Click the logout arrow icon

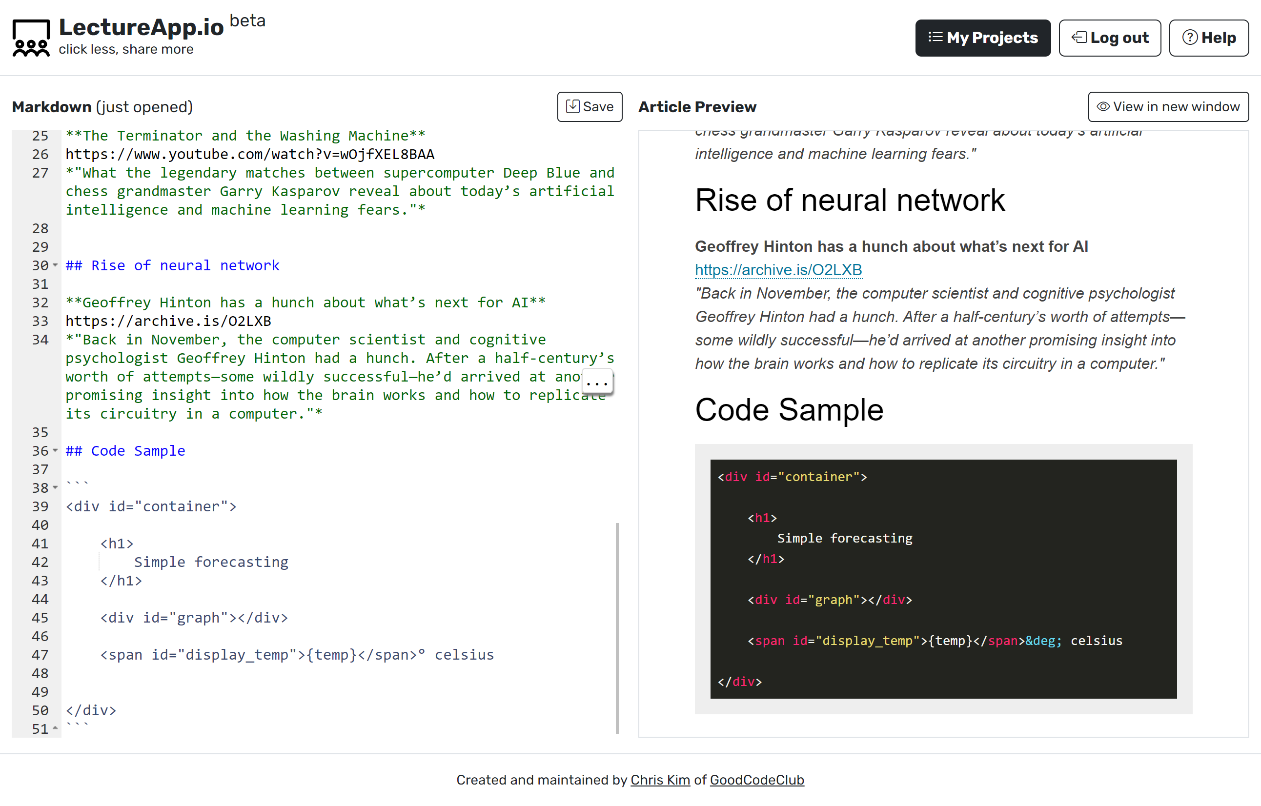(1079, 37)
